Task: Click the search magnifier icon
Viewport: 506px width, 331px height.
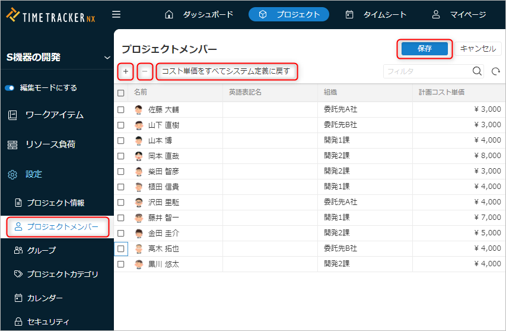Action: point(477,71)
